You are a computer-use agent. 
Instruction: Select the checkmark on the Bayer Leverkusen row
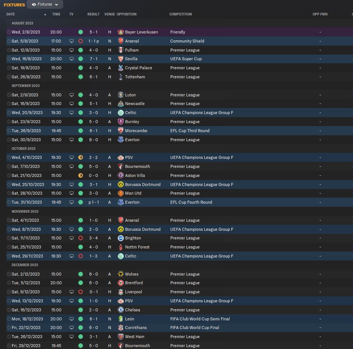coord(9,32)
